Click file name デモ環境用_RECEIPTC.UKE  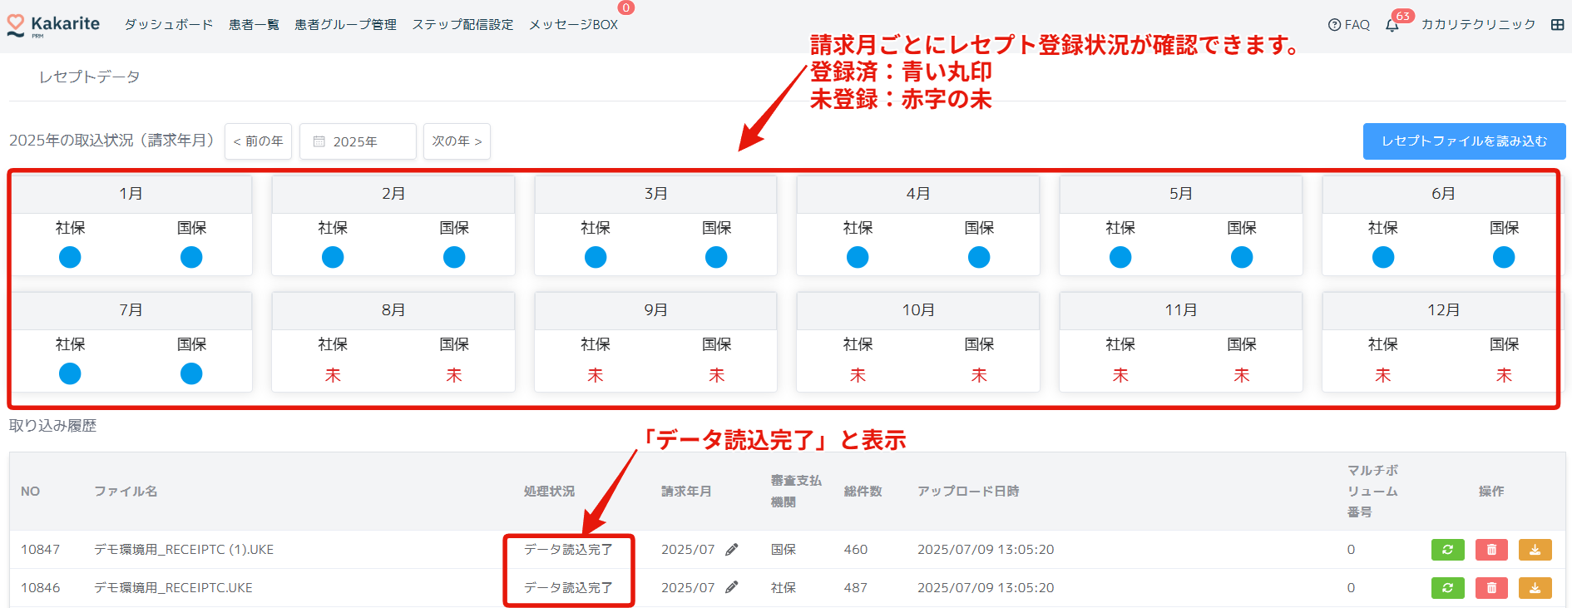(x=173, y=588)
